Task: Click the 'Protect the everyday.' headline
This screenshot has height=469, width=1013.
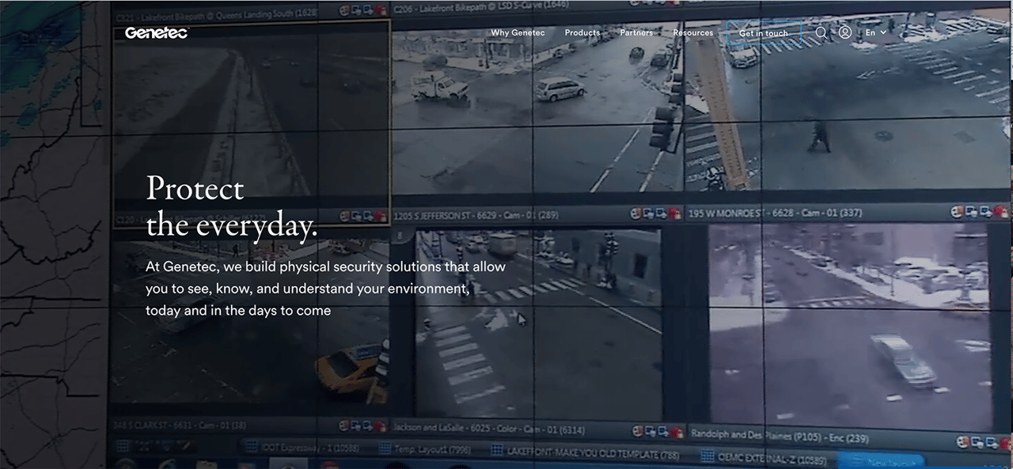Action: (x=232, y=207)
